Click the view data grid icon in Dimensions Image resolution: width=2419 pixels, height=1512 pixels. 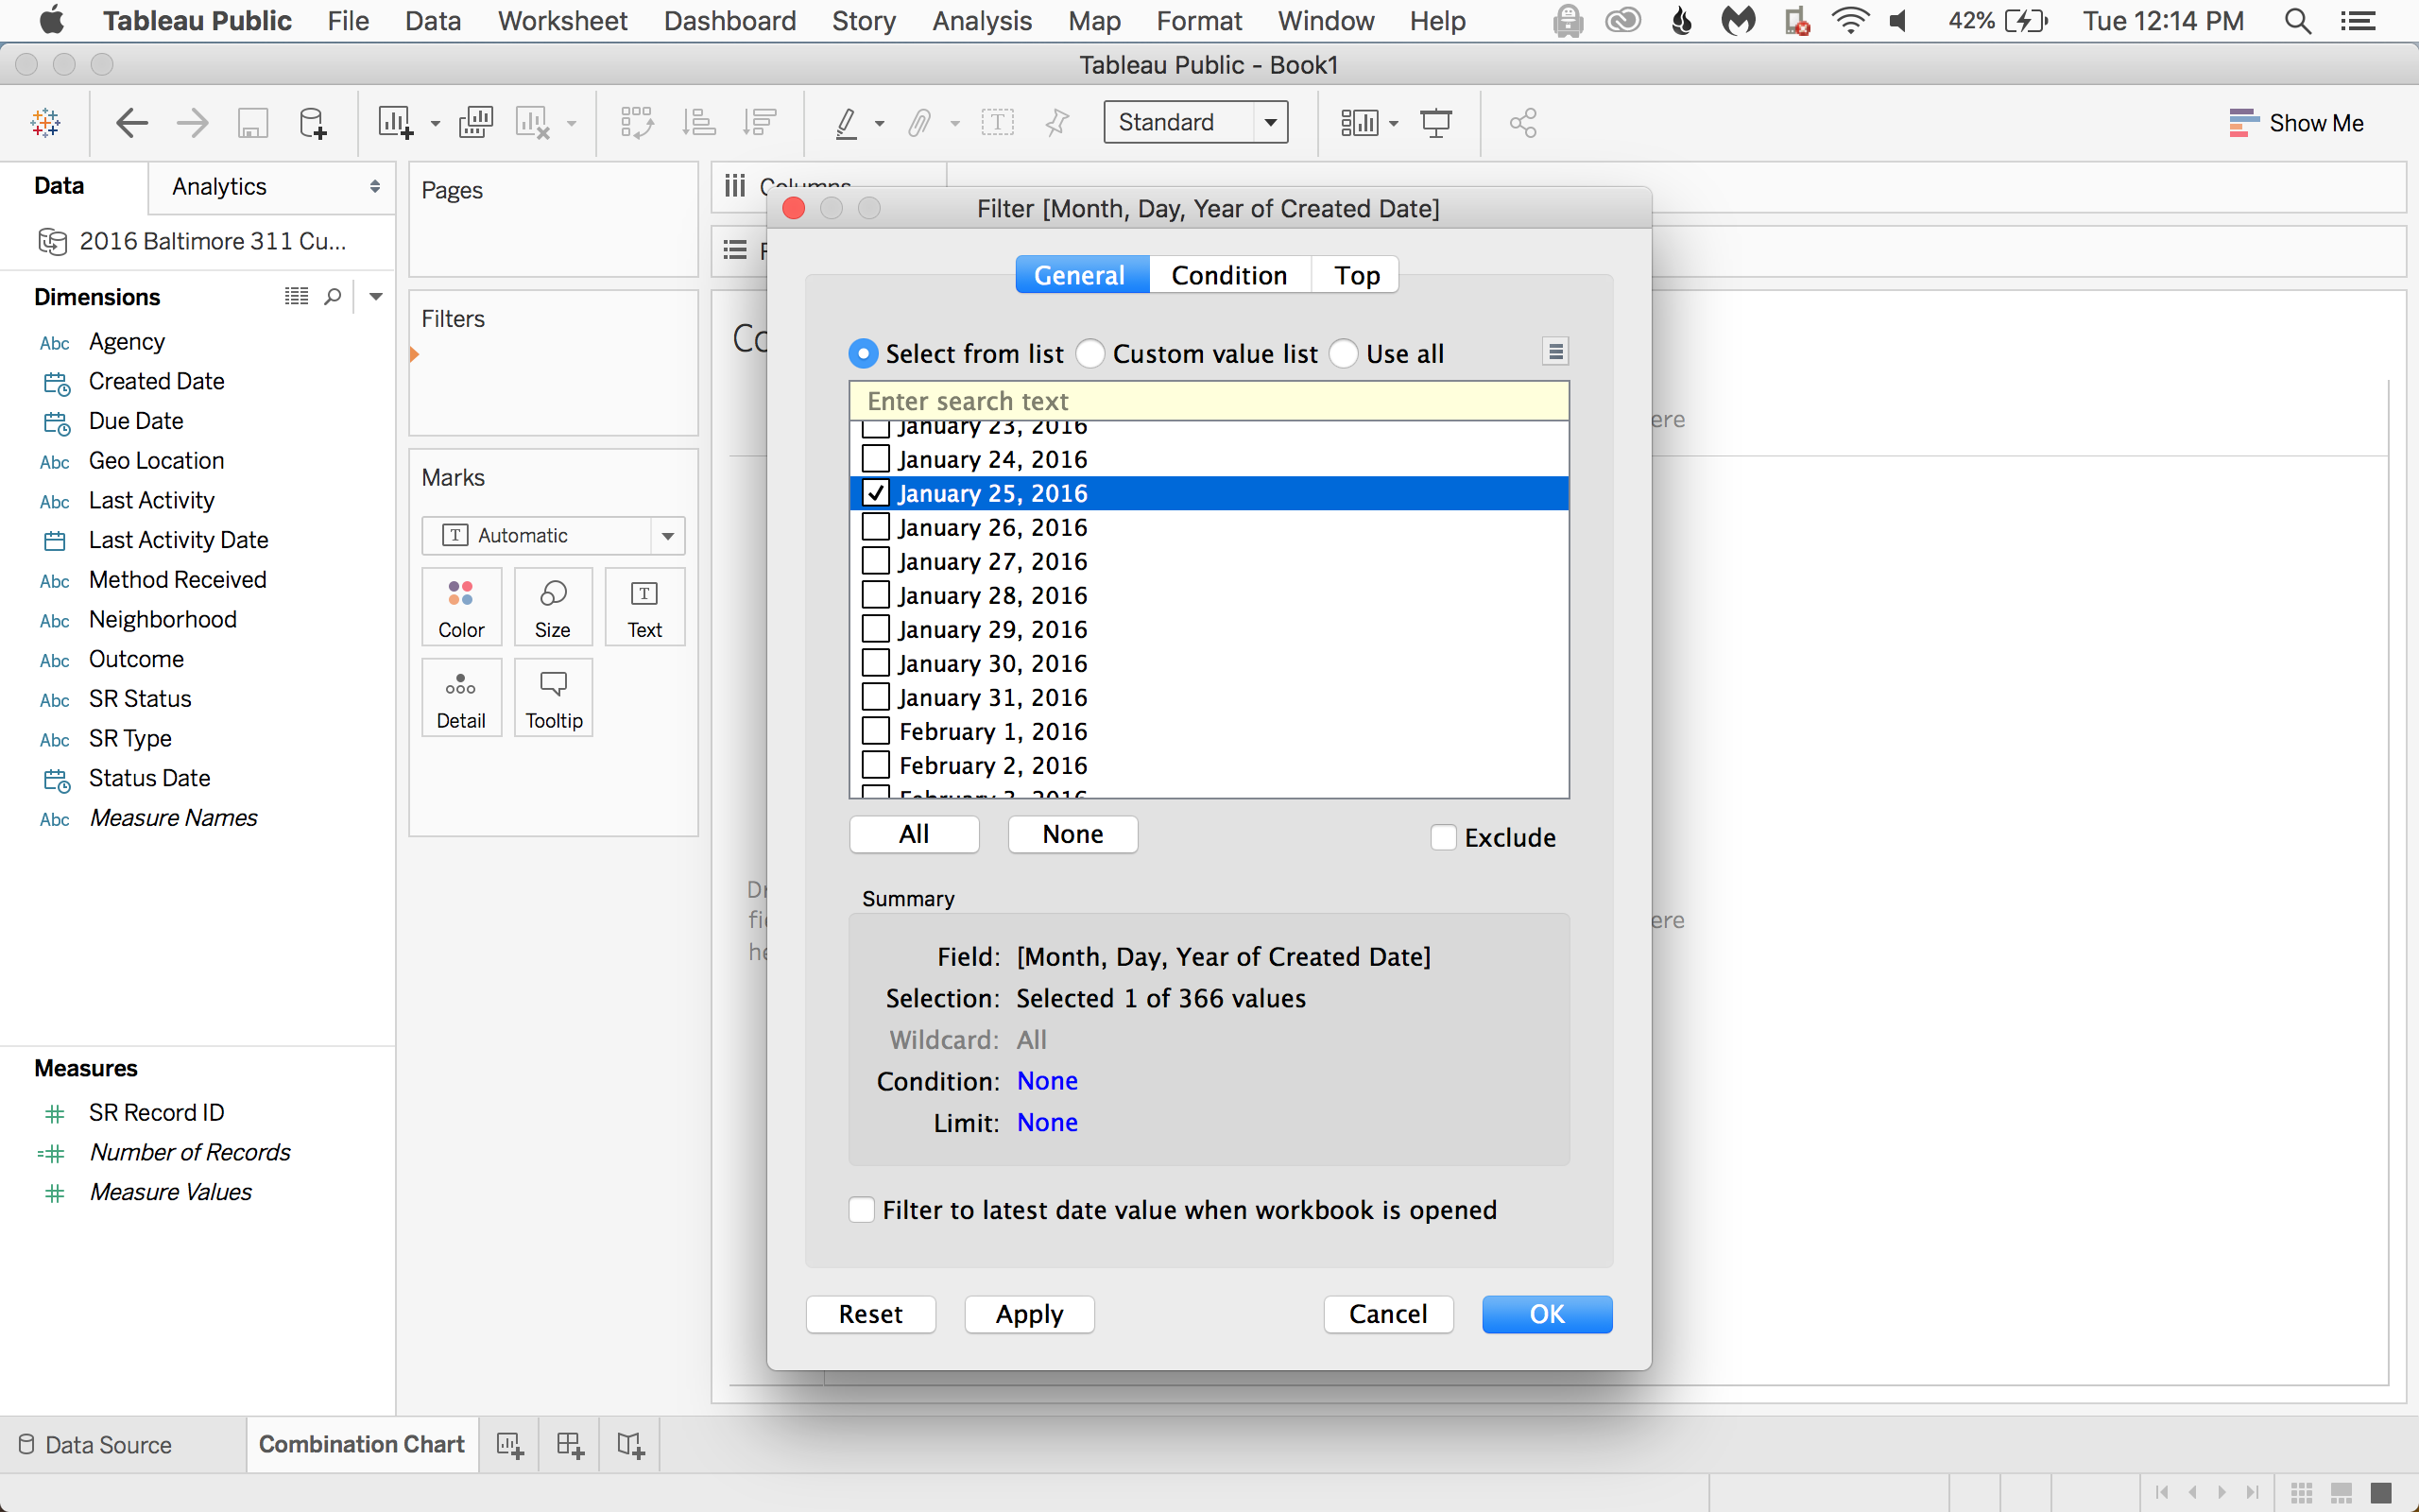pyautogui.click(x=296, y=296)
